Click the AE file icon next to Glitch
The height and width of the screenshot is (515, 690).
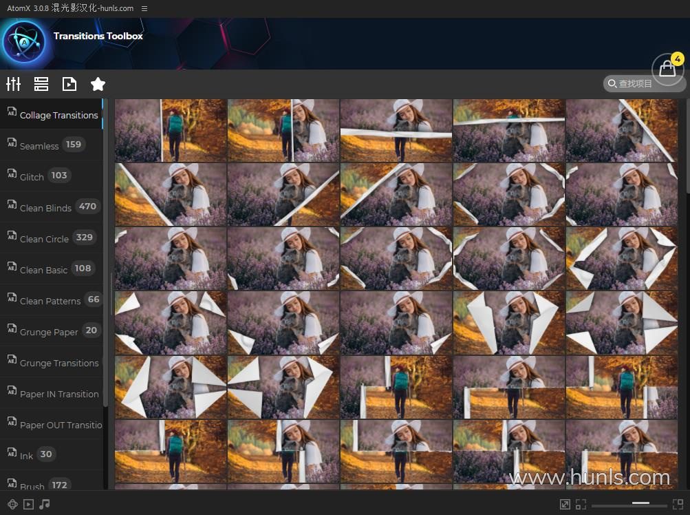(x=12, y=173)
